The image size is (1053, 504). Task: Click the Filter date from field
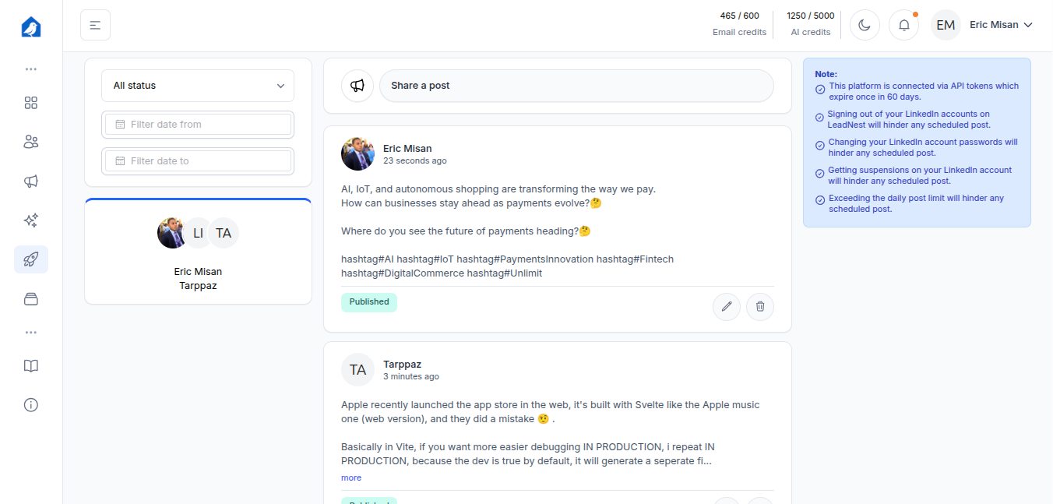tap(198, 125)
